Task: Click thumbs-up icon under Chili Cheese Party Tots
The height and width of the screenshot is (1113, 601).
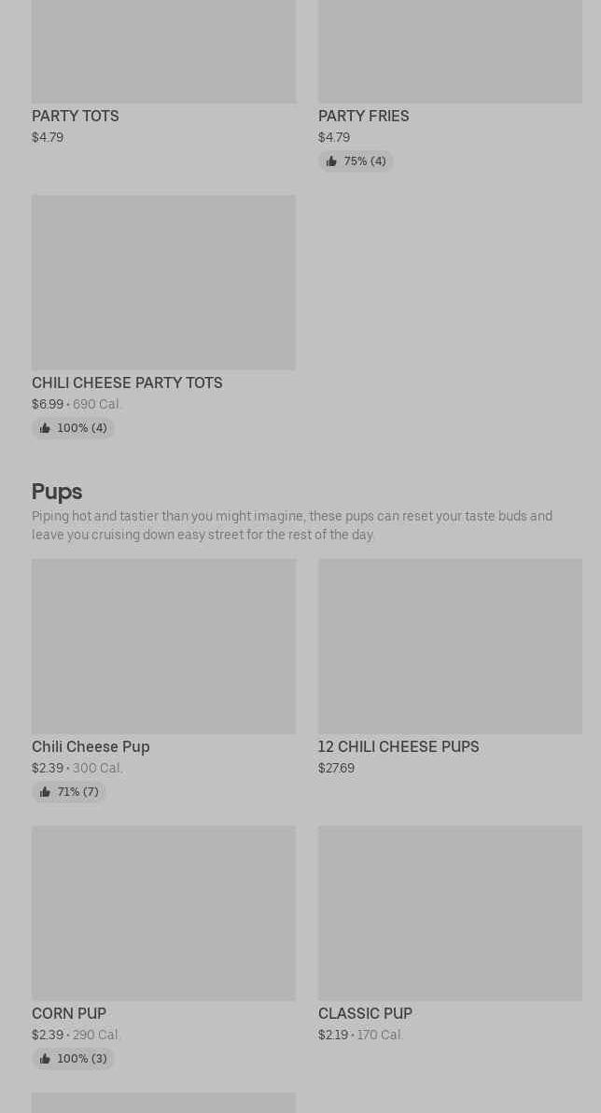Action: click(45, 428)
